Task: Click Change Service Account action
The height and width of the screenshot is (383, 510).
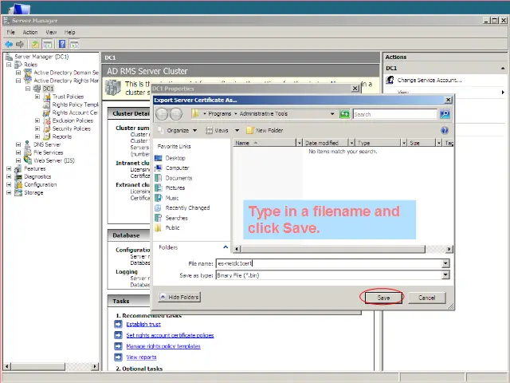Action: point(429,80)
